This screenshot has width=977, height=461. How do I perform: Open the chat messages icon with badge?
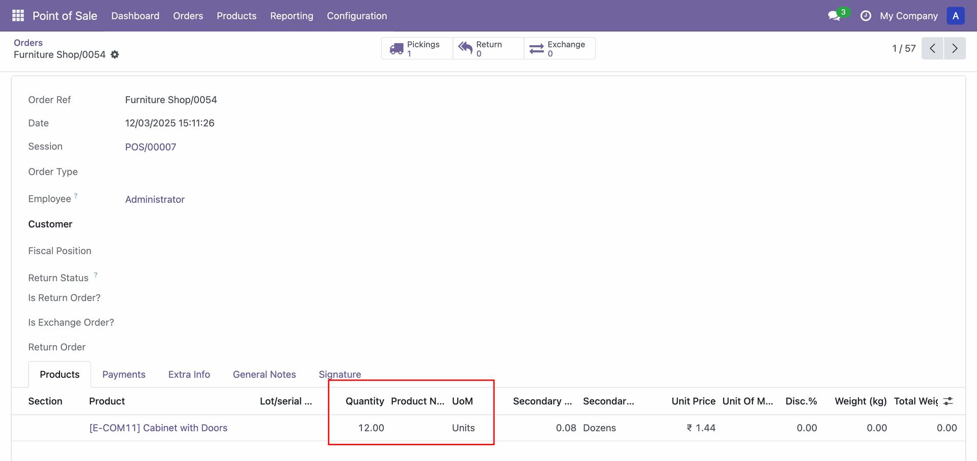point(834,16)
